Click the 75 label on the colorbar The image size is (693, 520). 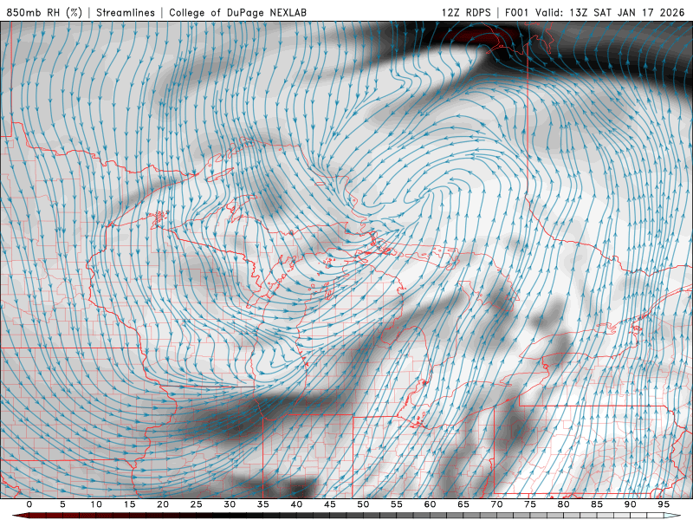[530, 504]
